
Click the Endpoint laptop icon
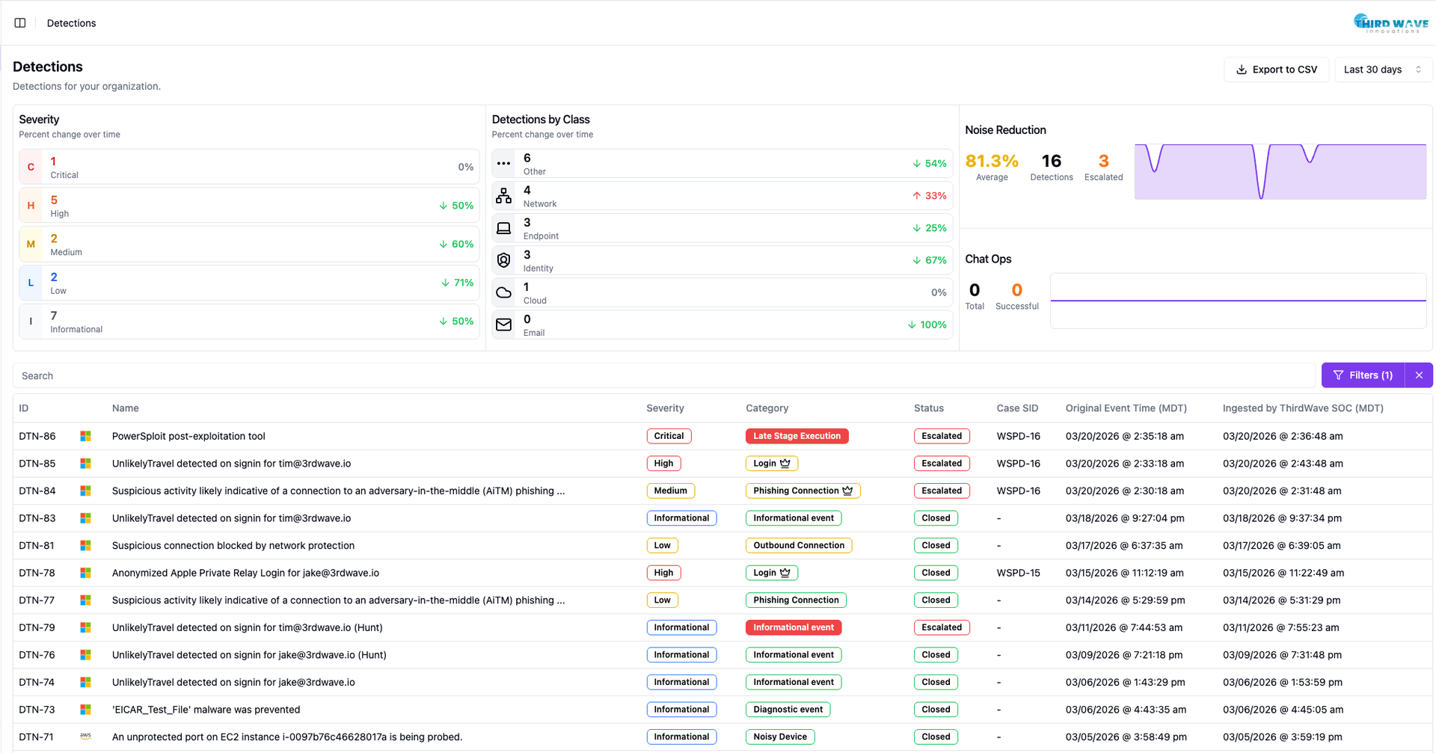504,228
